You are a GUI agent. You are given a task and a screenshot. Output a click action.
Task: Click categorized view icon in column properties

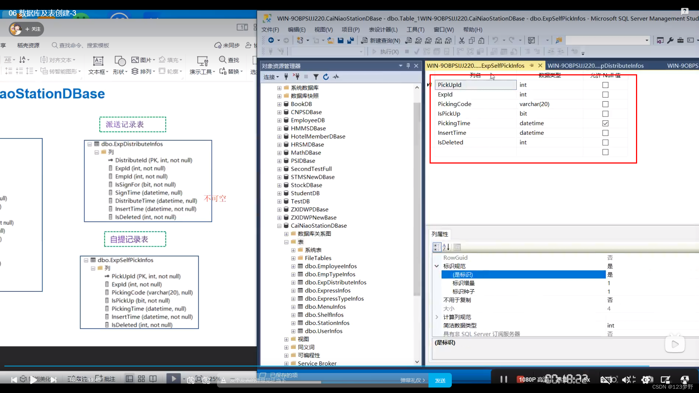pos(437,247)
